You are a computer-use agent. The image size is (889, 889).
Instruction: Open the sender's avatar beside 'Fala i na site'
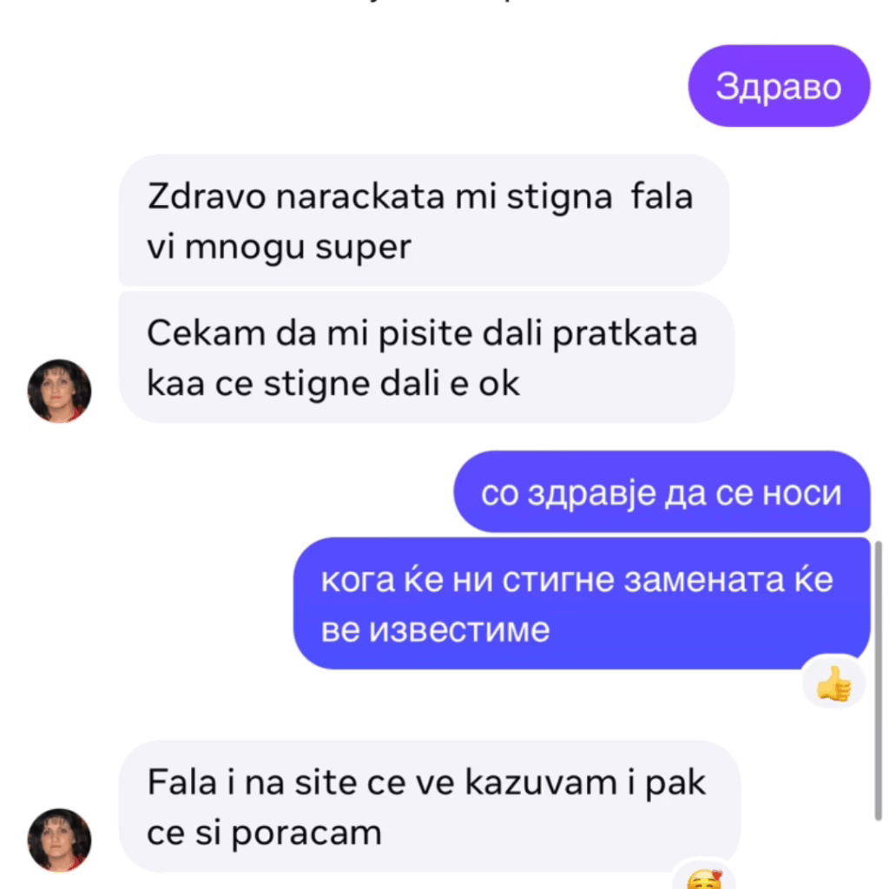click(x=60, y=840)
